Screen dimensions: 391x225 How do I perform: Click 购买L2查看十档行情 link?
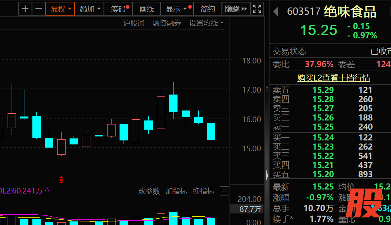333,78
